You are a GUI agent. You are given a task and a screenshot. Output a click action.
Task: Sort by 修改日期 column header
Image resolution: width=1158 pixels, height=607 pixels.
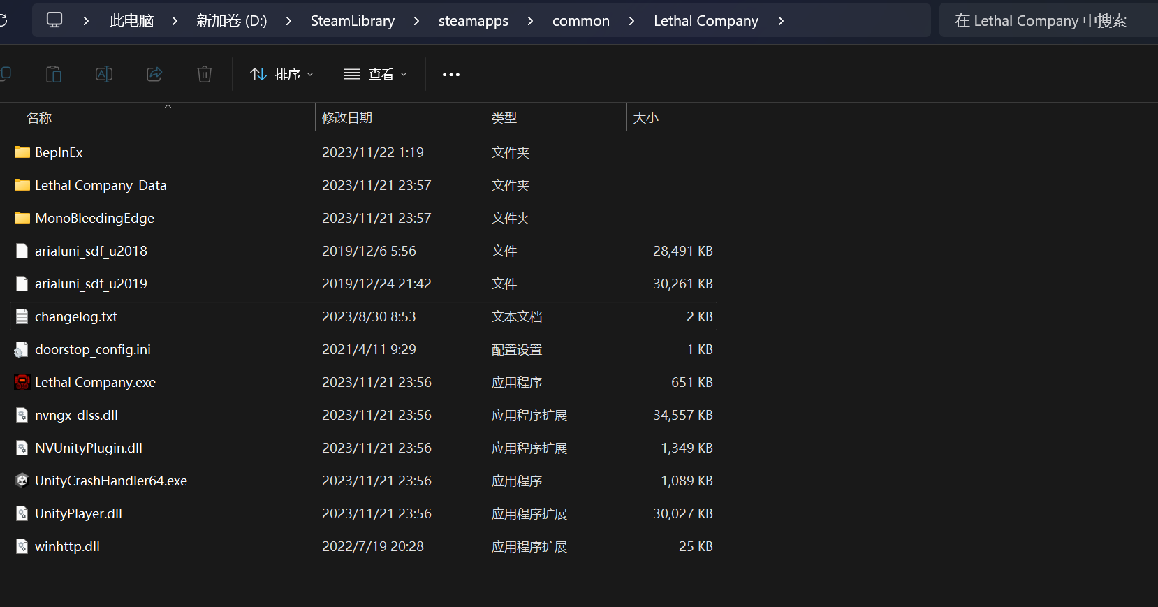point(347,118)
